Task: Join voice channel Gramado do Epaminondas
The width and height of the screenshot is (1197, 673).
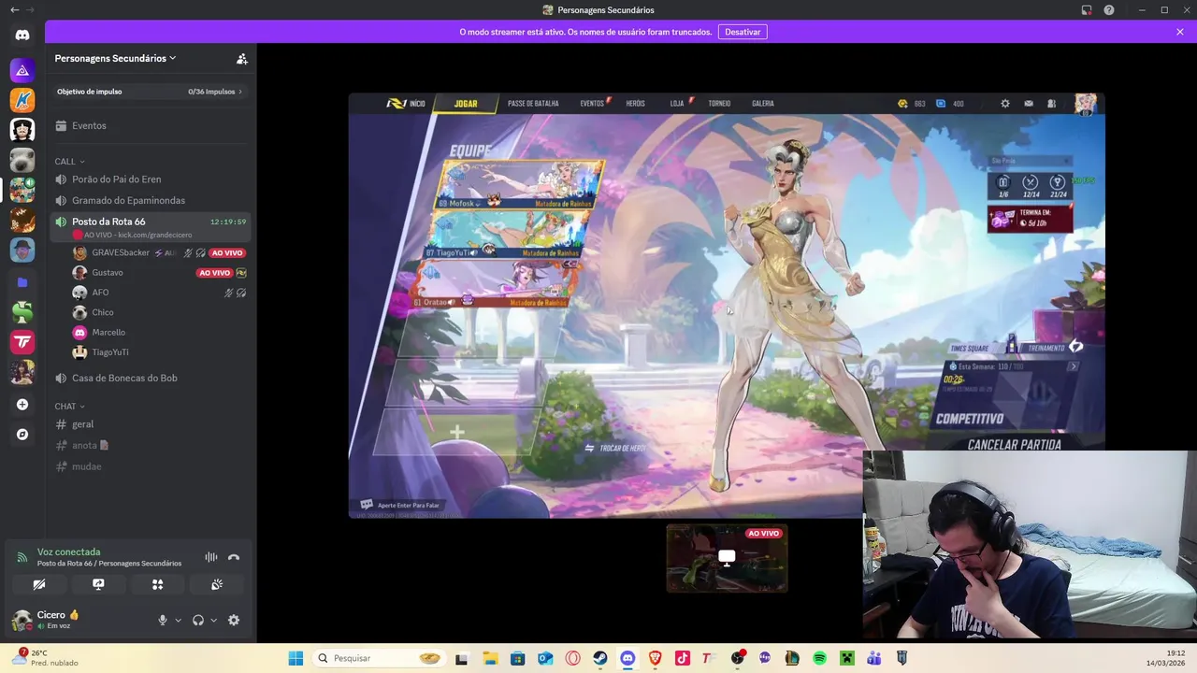Action: click(151, 200)
